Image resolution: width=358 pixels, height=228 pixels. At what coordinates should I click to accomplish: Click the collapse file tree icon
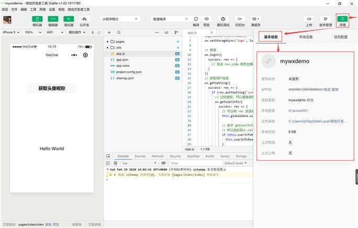[x=176, y=32]
